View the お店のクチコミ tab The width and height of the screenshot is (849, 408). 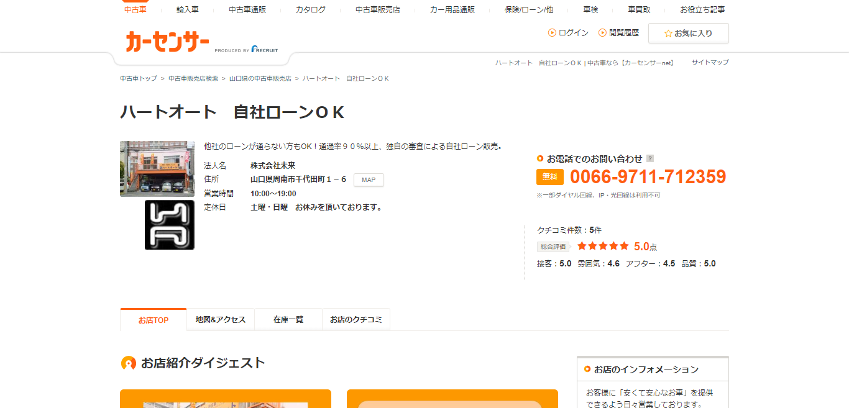point(356,319)
